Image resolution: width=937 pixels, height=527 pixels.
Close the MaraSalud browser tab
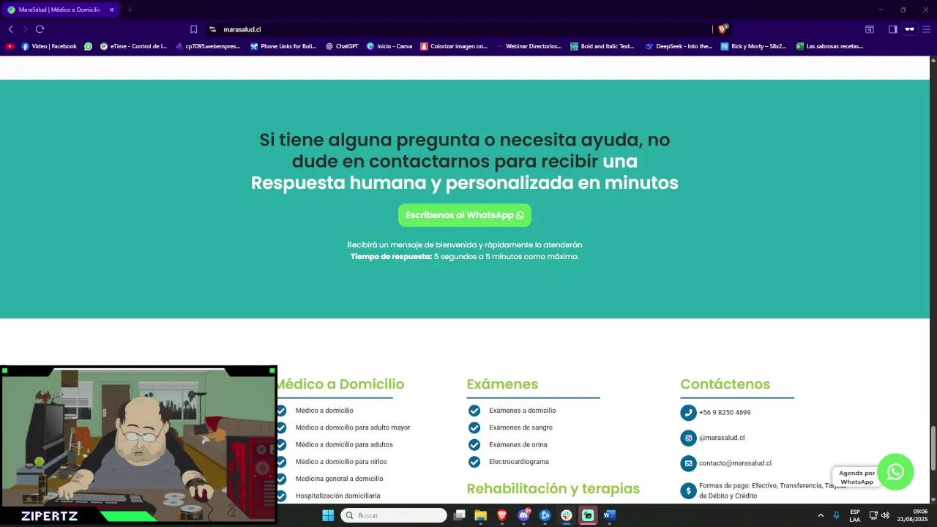111,10
